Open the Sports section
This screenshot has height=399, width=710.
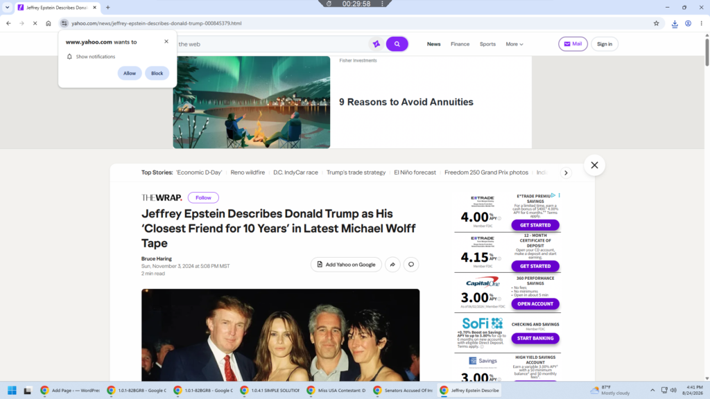click(x=487, y=44)
